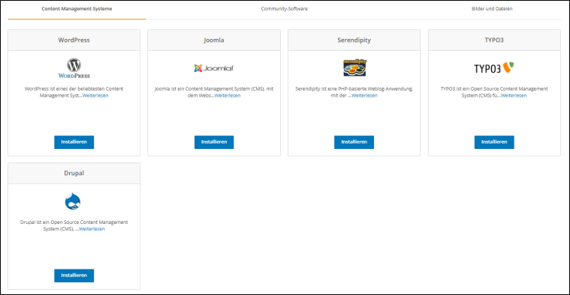The height and width of the screenshot is (295, 570).
Task: Click text 'Drupal ist ein Open Source Content Management'
Action: click(x=74, y=222)
